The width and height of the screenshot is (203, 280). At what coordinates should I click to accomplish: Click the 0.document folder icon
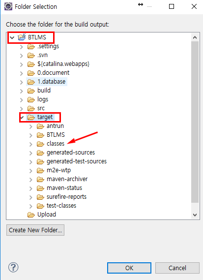(x=31, y=73)
